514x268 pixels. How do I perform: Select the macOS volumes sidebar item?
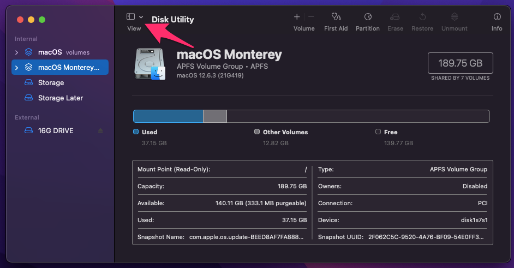60,52
